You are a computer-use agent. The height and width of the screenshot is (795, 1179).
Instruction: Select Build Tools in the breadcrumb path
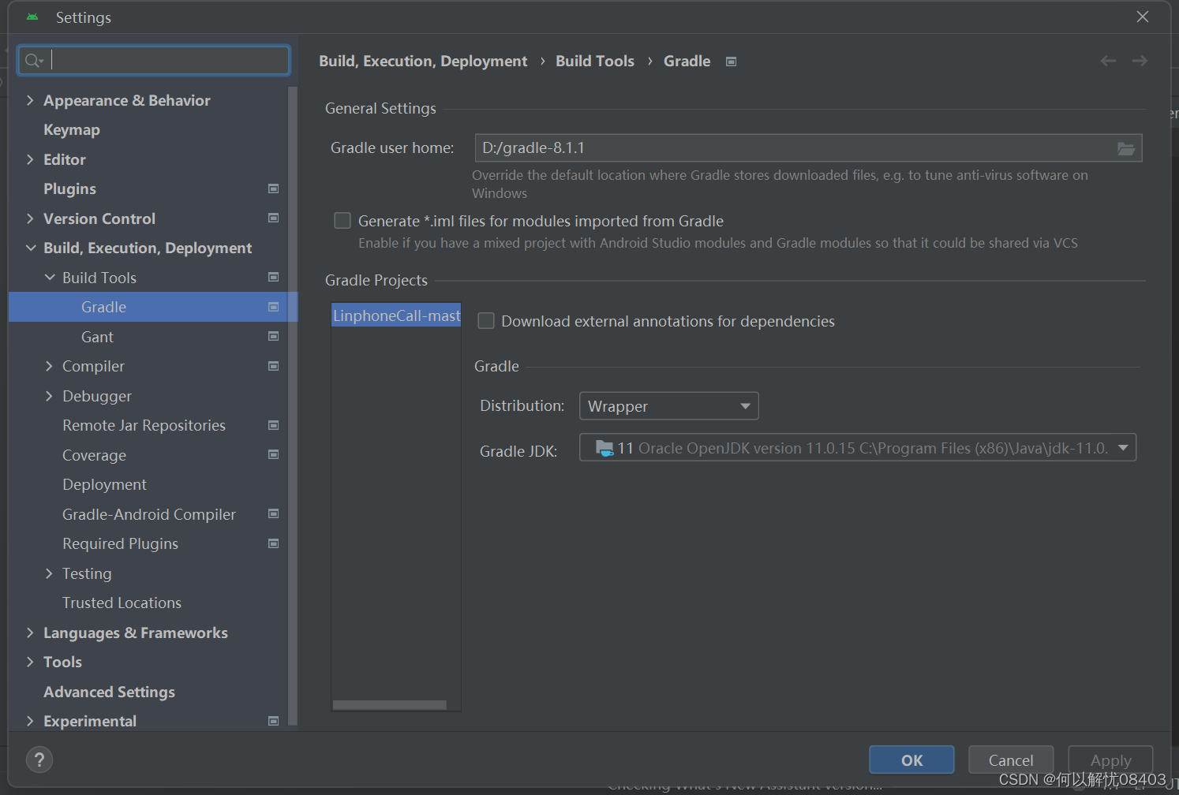coord(595,61)
